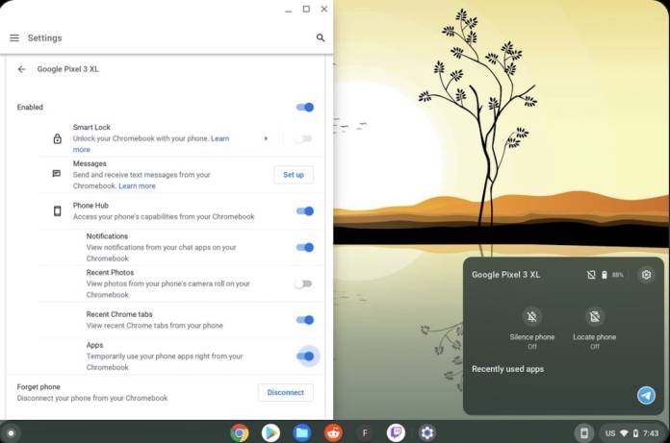This screenshot has width=670, height=443.
Task: Click the Phone Hub phone icon
Action: [x=57, y=211]
